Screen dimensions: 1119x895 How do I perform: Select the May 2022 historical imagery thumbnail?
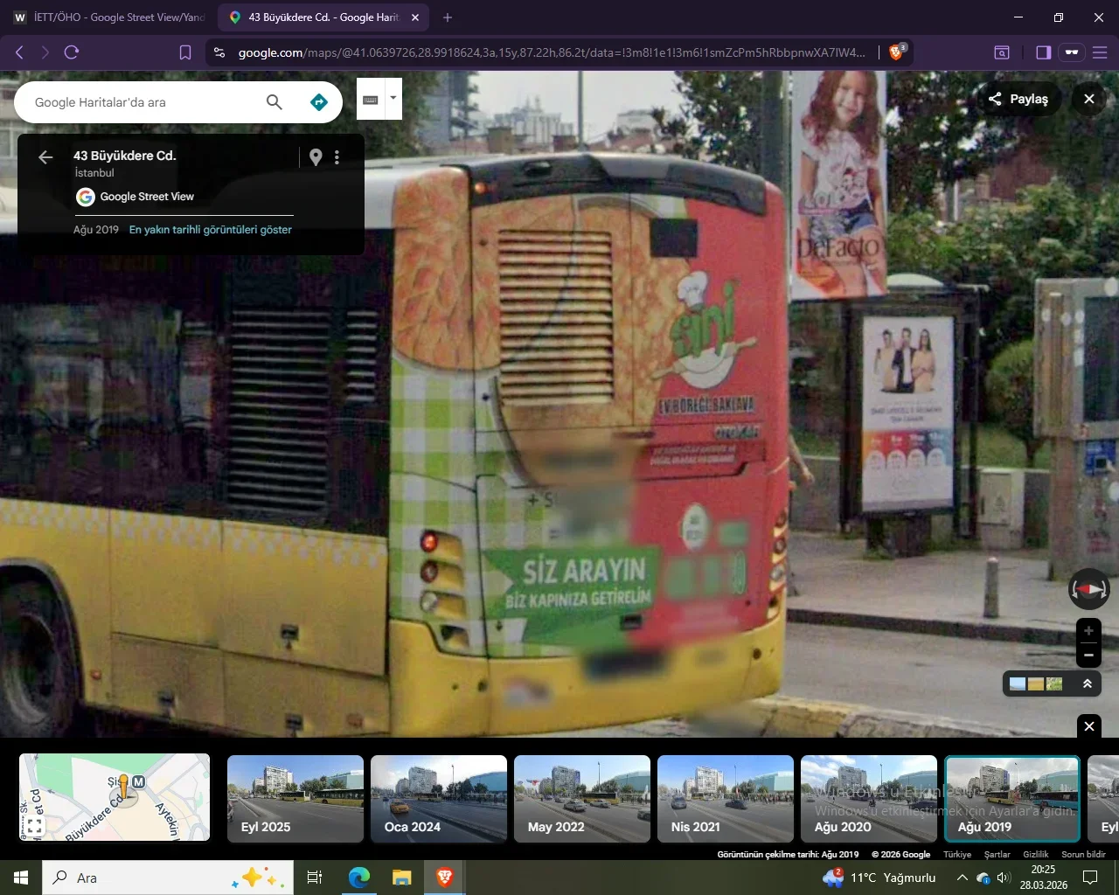click(582, 798)
